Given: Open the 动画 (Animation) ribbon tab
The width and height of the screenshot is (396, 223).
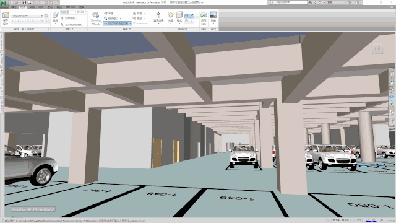Looking at the screenshot, I should [x=41, y=7].
